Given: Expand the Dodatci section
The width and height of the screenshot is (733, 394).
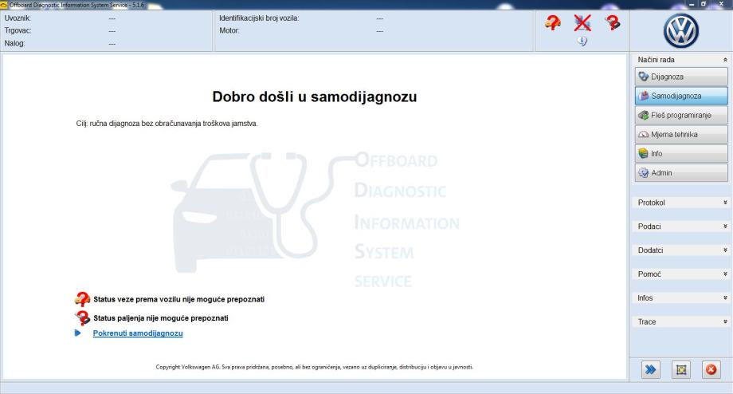Looking at the screenshot, I should [725, 250].
